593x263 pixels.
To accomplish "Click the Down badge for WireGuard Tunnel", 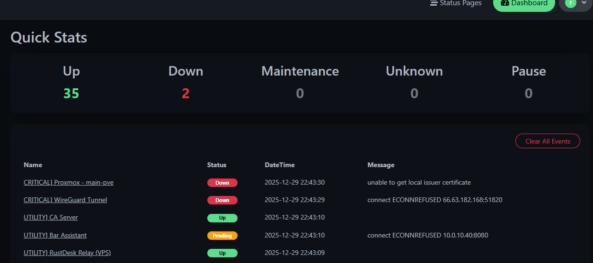I will (x=222, y=200).
